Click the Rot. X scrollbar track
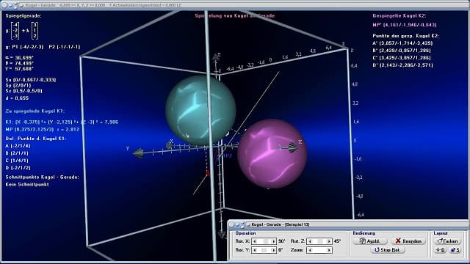 (x=264, y=241)
